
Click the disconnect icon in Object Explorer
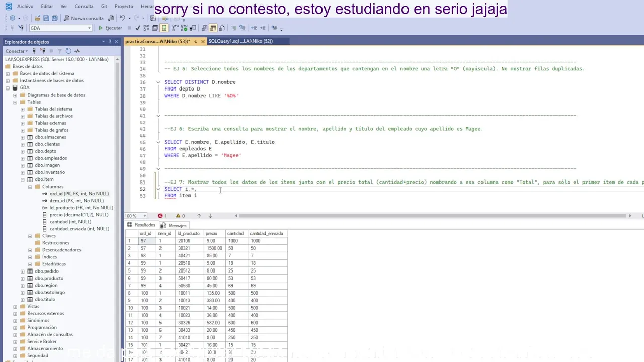coord(43,51)
